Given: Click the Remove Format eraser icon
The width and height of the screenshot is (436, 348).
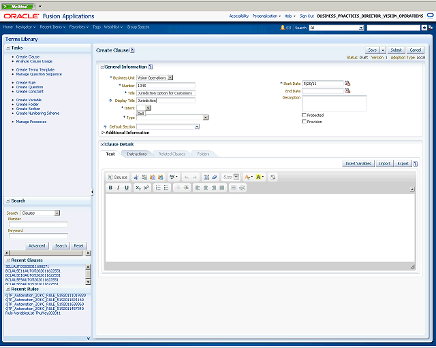Looking at the screenshot, I should coord(214,177).
